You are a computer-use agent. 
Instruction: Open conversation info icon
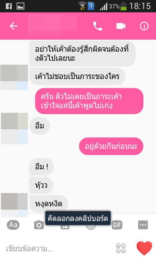144,26
